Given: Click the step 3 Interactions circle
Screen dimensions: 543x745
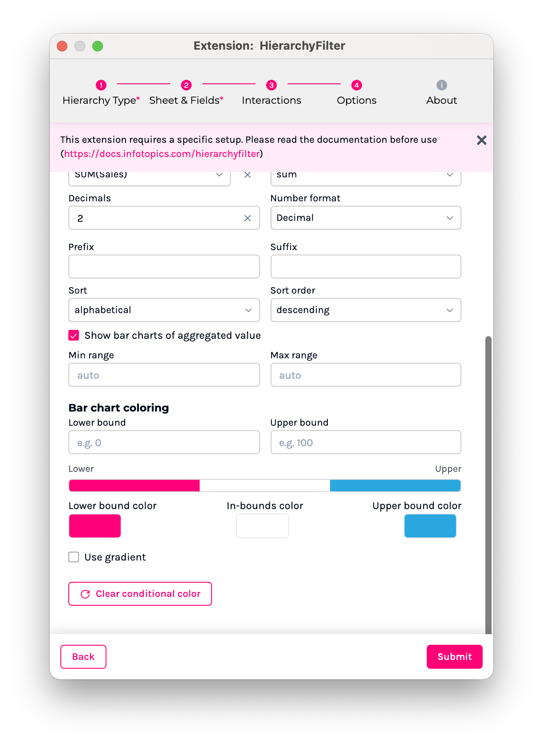Looking at the screenshot, I should coord(271,85).
